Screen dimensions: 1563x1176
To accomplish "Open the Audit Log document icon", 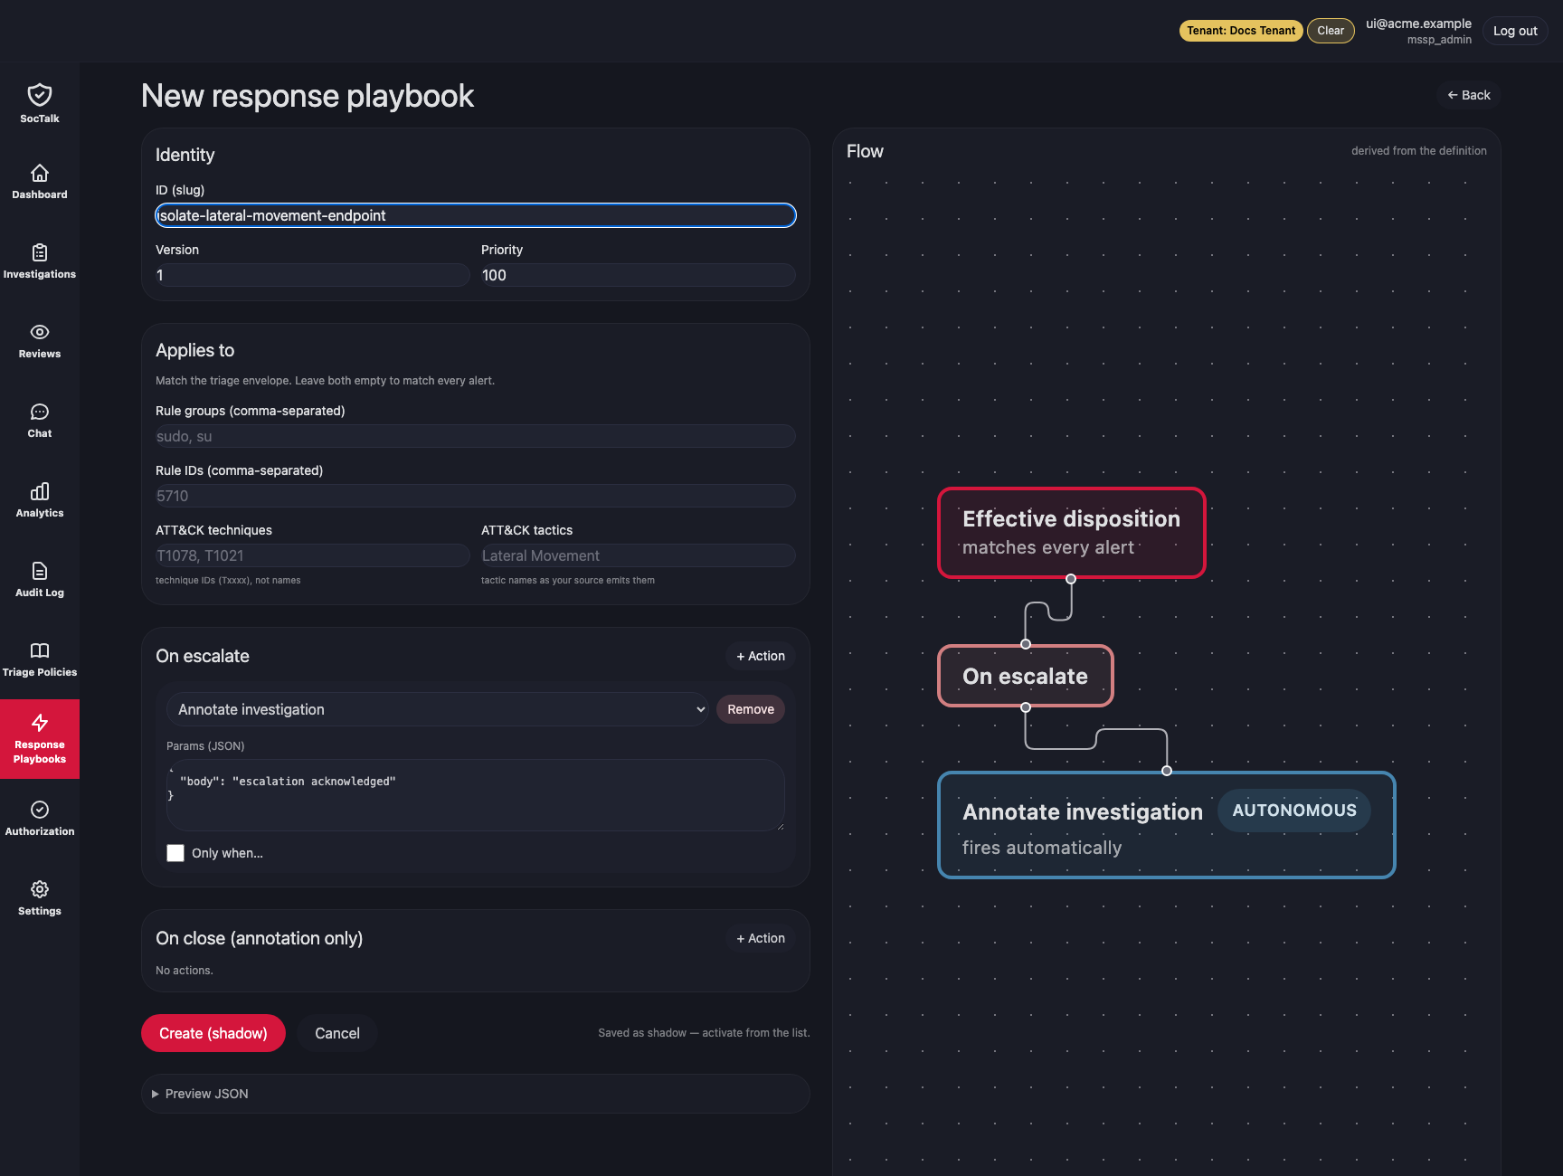I will [x=40, y=571].
